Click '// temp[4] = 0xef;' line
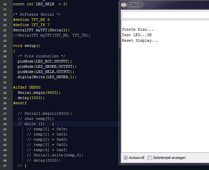 click(47, 150)
